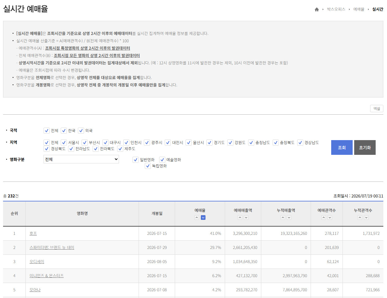387x298 pixels.
Task: Click the 개봉일 column header
Action: point(157,214)
